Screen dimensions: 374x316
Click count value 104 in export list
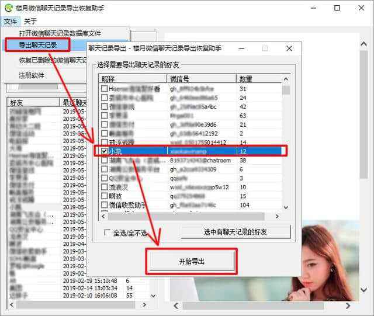[x=244, y=205]
